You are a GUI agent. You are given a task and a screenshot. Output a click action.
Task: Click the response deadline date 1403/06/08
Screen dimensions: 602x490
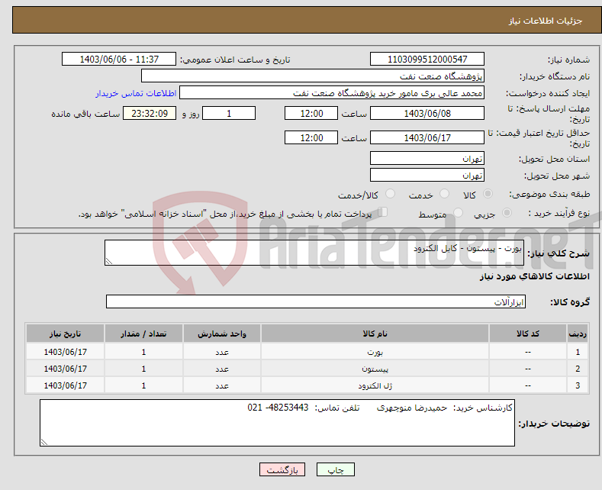point(427,113)
